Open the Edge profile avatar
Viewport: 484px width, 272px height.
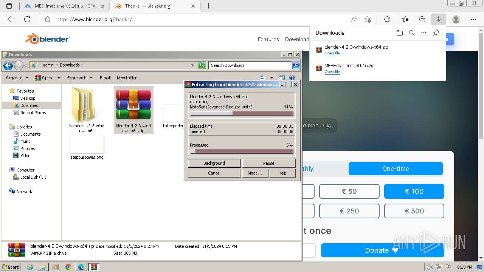[x=456, y=19]
